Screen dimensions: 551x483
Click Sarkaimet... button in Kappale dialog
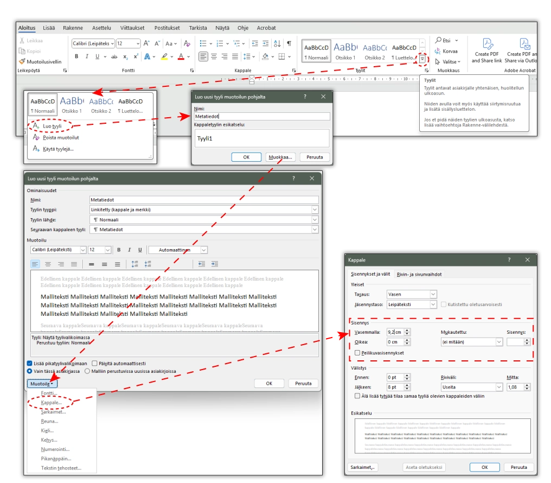363,467
